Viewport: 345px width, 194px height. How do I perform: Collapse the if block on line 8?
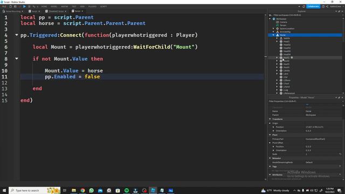[x=17, y=59]
